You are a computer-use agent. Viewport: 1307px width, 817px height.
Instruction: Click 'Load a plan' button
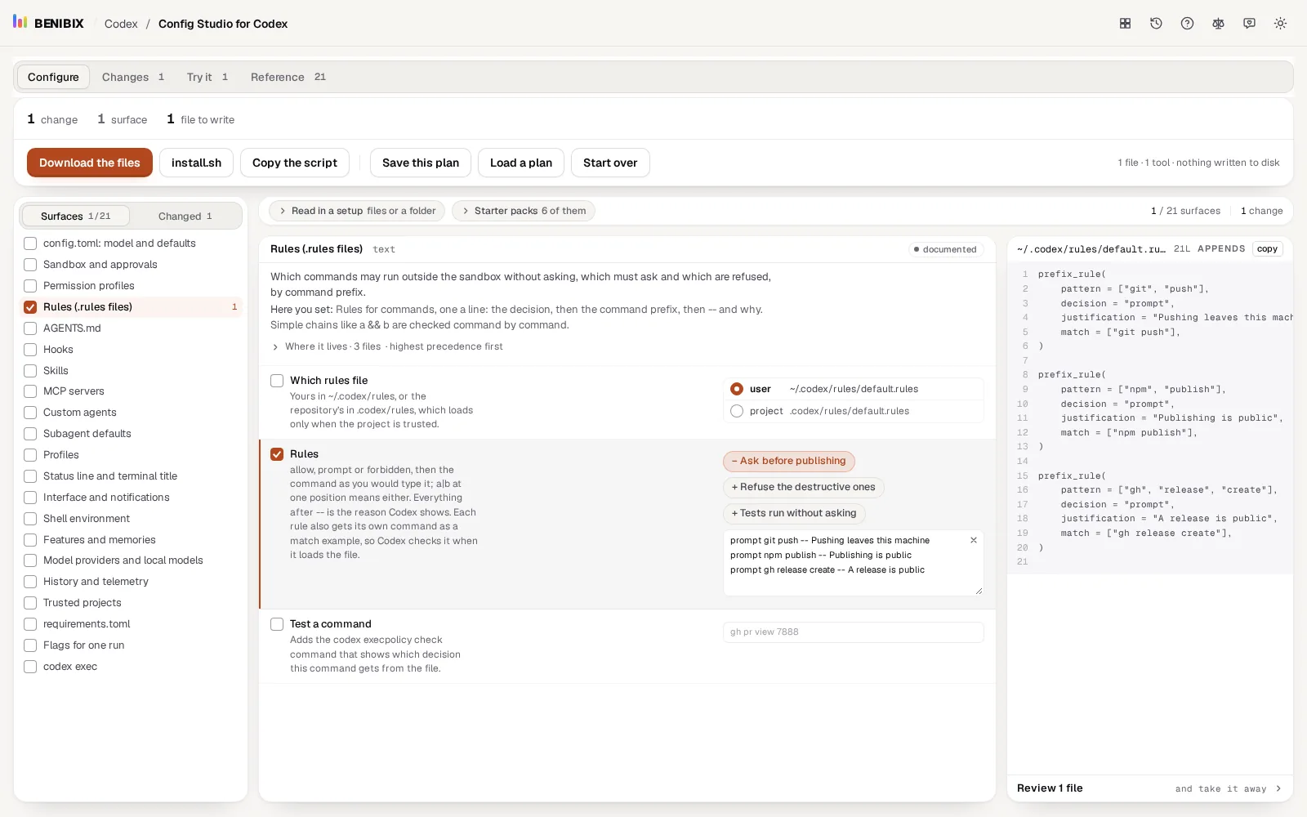[x=521, y=163]
